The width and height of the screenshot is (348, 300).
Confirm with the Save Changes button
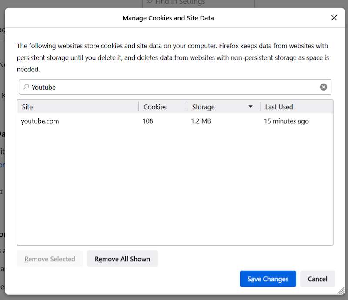tap(268, 279)
